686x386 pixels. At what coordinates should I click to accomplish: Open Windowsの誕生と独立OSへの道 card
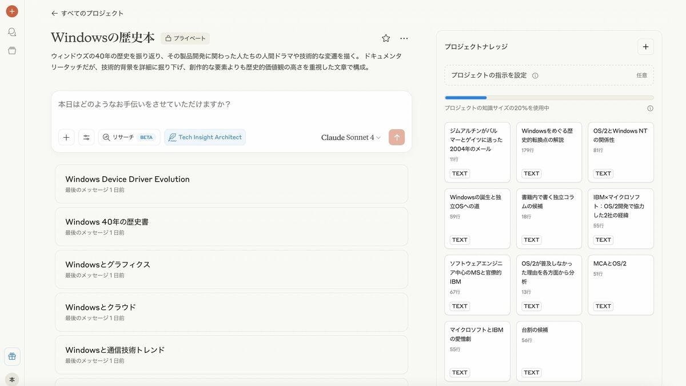pyautogui.click(x=477, y=218)
